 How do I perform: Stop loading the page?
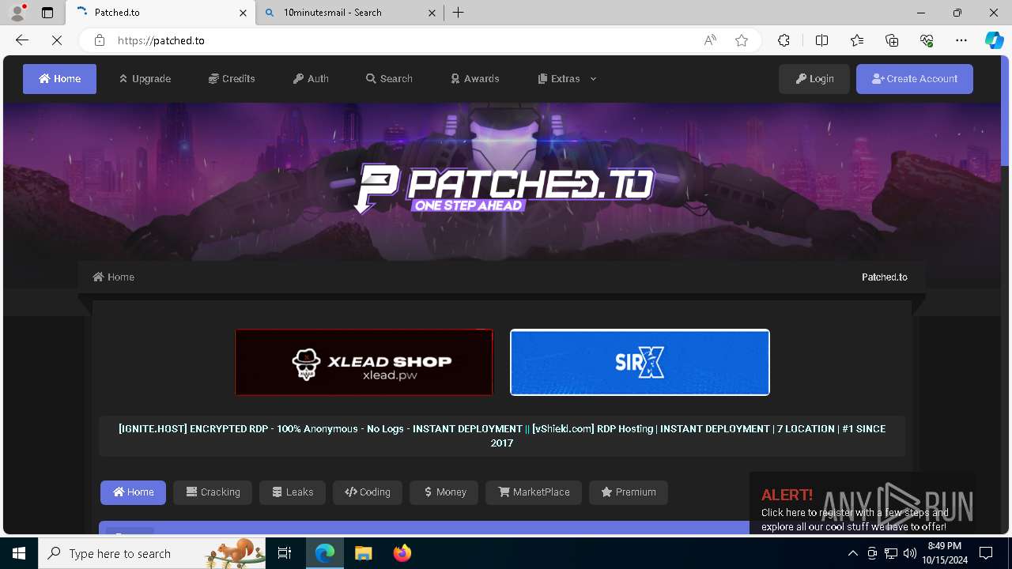click(57, 40)
